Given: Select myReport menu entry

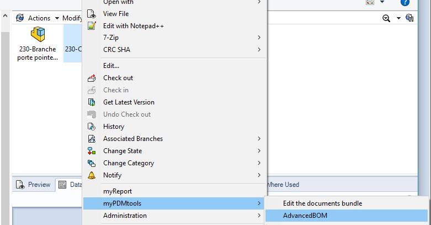Looking at the screenshot, I should click(x=118, y=191).
